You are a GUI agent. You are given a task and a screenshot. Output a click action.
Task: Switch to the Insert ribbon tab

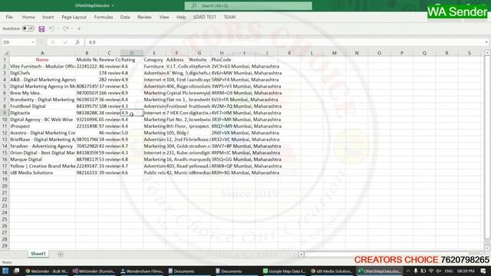point(48,17)
